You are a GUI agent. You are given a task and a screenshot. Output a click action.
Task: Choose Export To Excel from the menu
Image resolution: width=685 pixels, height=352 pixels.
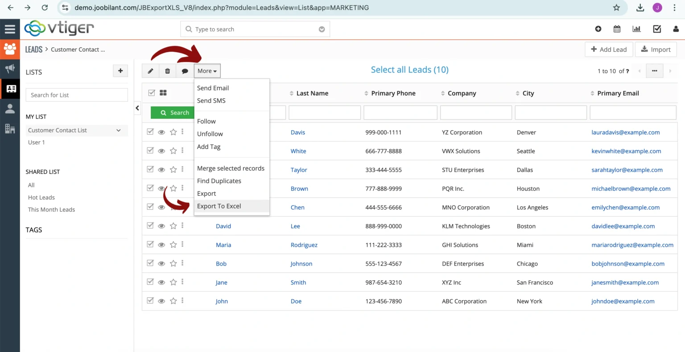point(219,206)
